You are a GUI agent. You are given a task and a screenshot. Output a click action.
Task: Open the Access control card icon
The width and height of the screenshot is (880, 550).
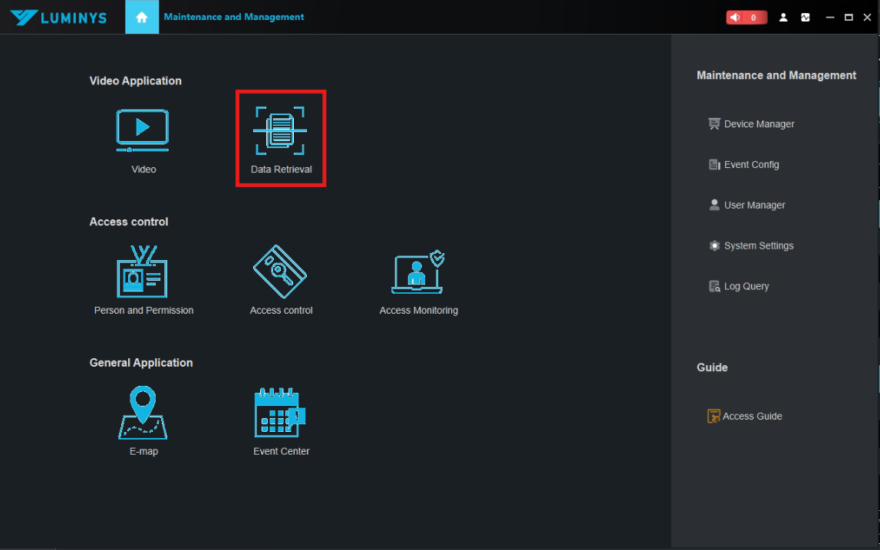(281, 273)
